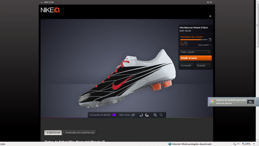The image size is (259, 146).
Task: Click 'Más vistas' view icon
Action: click(133, 115)
